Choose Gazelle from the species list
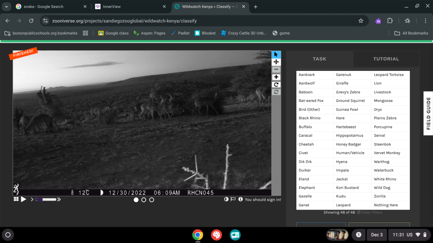 click(305, 196)
